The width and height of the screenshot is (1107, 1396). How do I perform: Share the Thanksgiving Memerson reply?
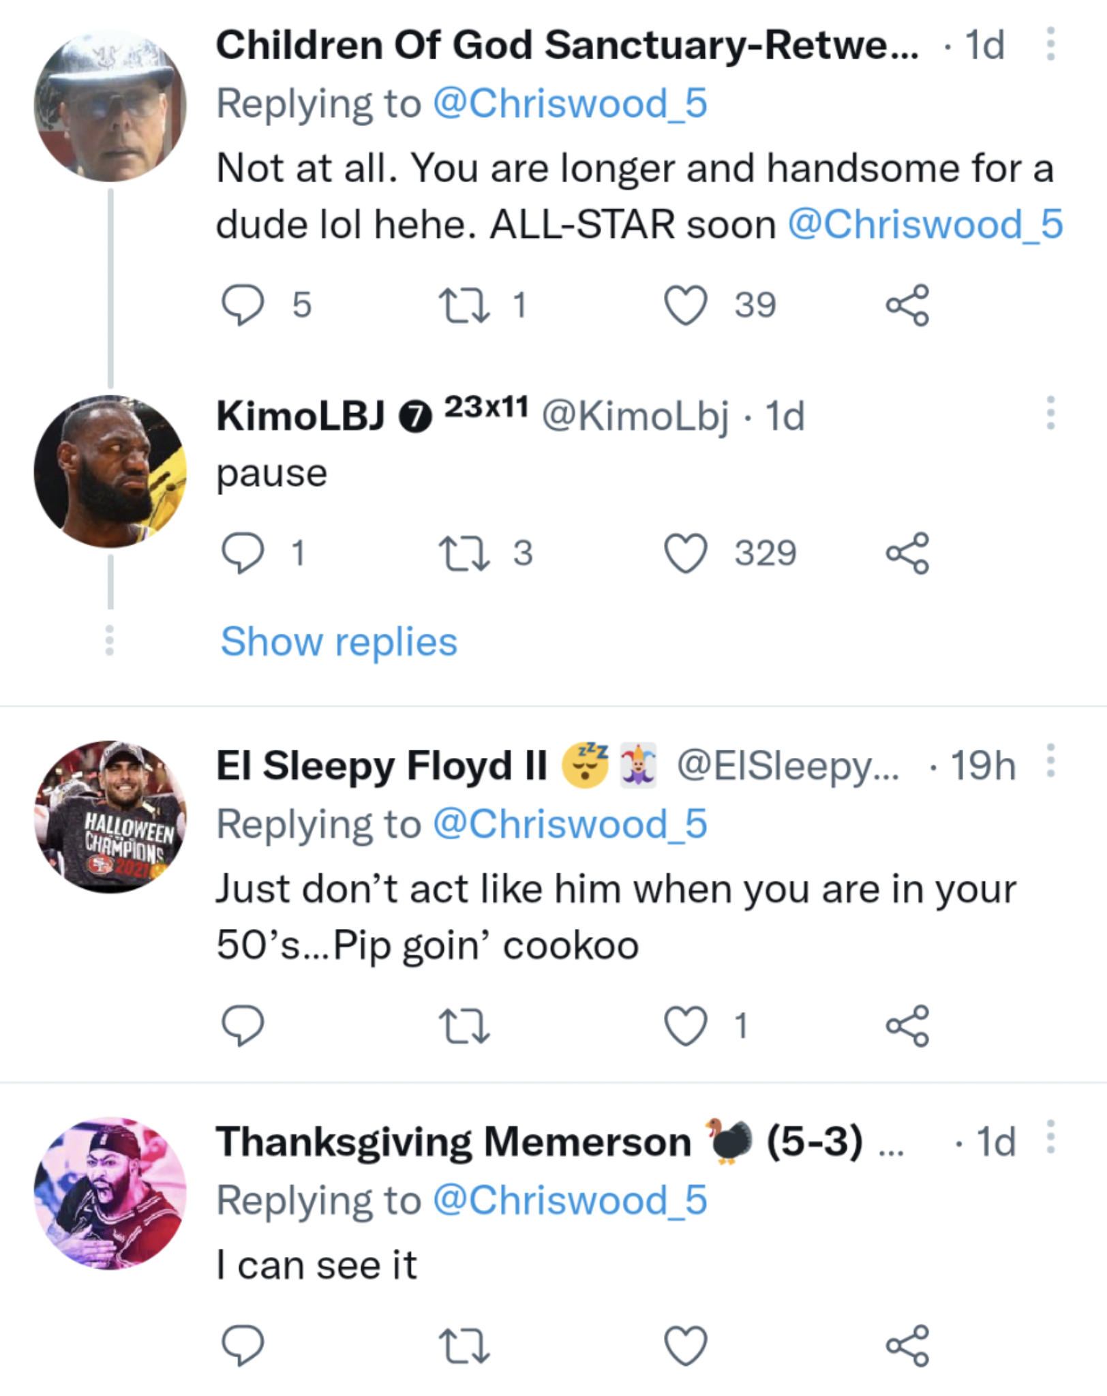click(x=907, y=1346)
